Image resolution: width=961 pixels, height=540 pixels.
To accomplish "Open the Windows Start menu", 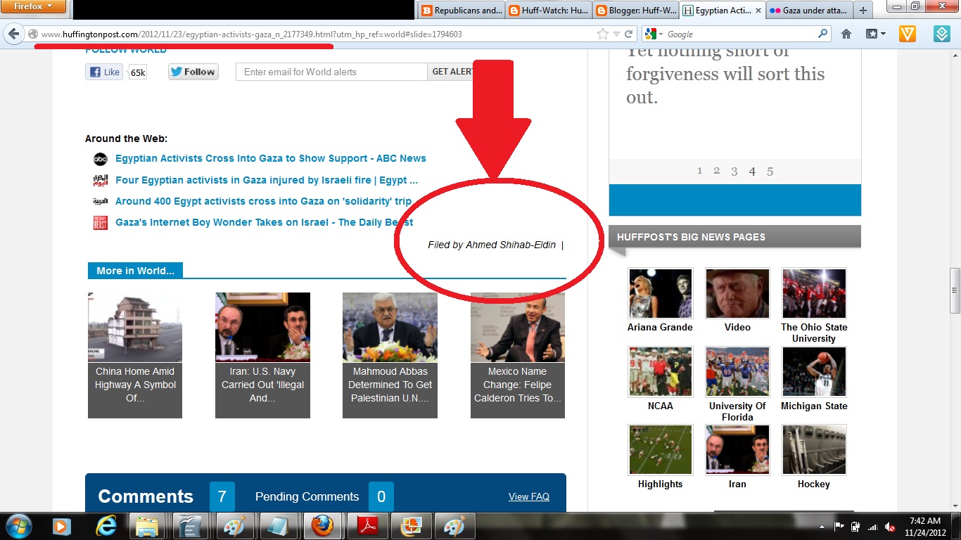I will (x=18, y=526).
